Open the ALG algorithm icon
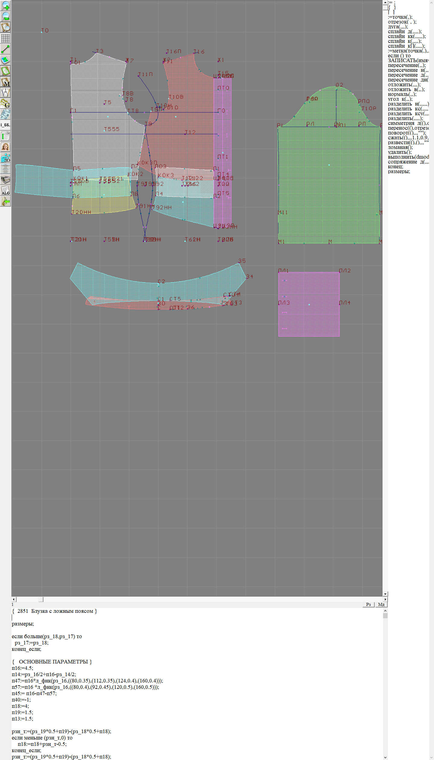This screenshot has width=434, height=760. point(6,191)
